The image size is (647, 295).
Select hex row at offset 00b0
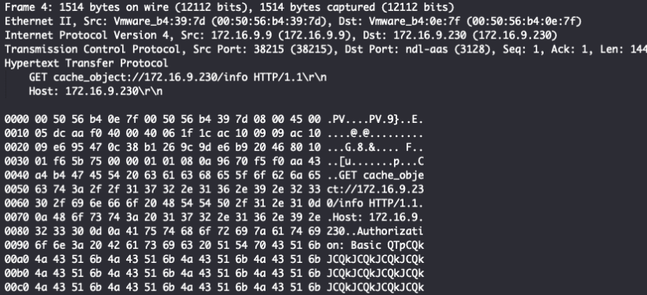point(214,274)
